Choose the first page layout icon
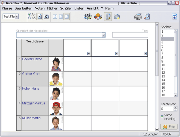Image resolution: width=180 pixels, height=137 pixels. [55, 17]
